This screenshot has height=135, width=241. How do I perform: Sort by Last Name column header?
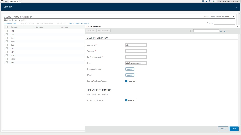point(64,27)
